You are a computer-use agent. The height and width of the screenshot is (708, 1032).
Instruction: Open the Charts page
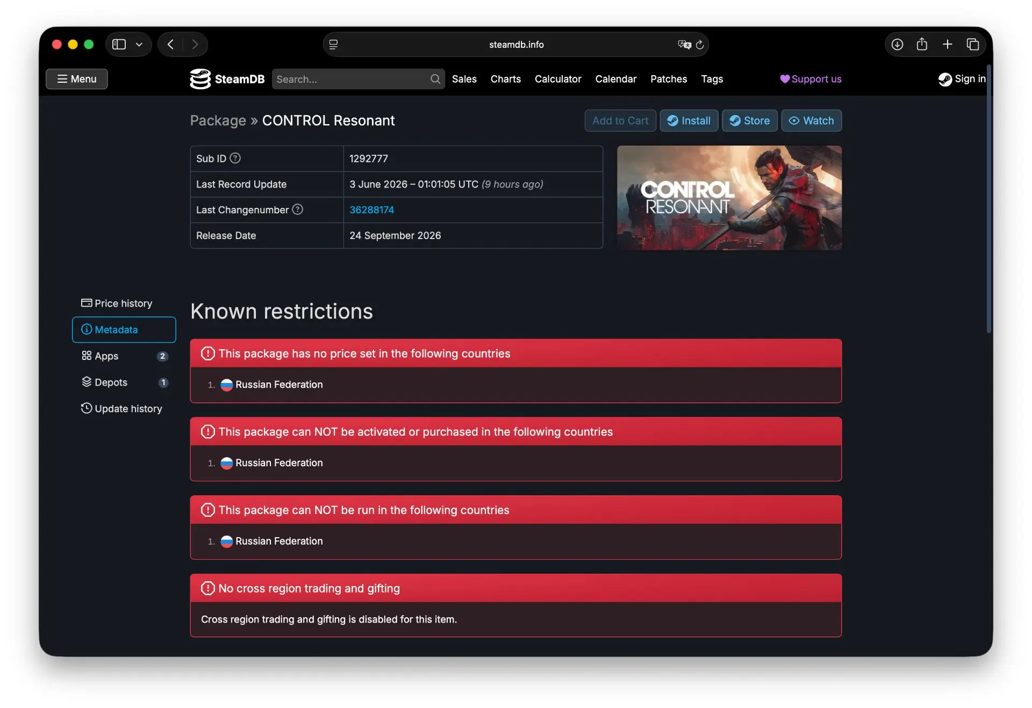click(506, 79)
